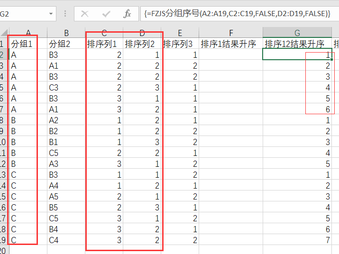
Task: Select column G header
Action: pyautogui.click(x=297, y=33)
